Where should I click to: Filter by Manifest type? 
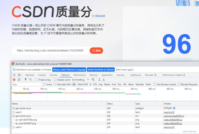pos(140,84)
